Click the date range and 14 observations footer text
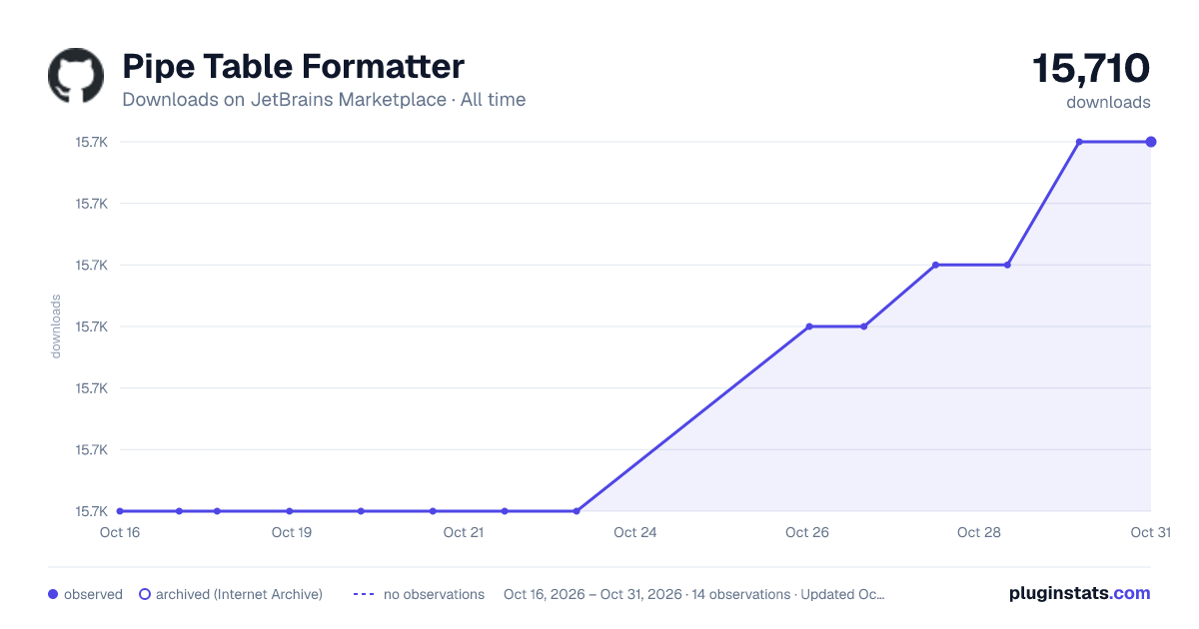 tap(694, 594)
